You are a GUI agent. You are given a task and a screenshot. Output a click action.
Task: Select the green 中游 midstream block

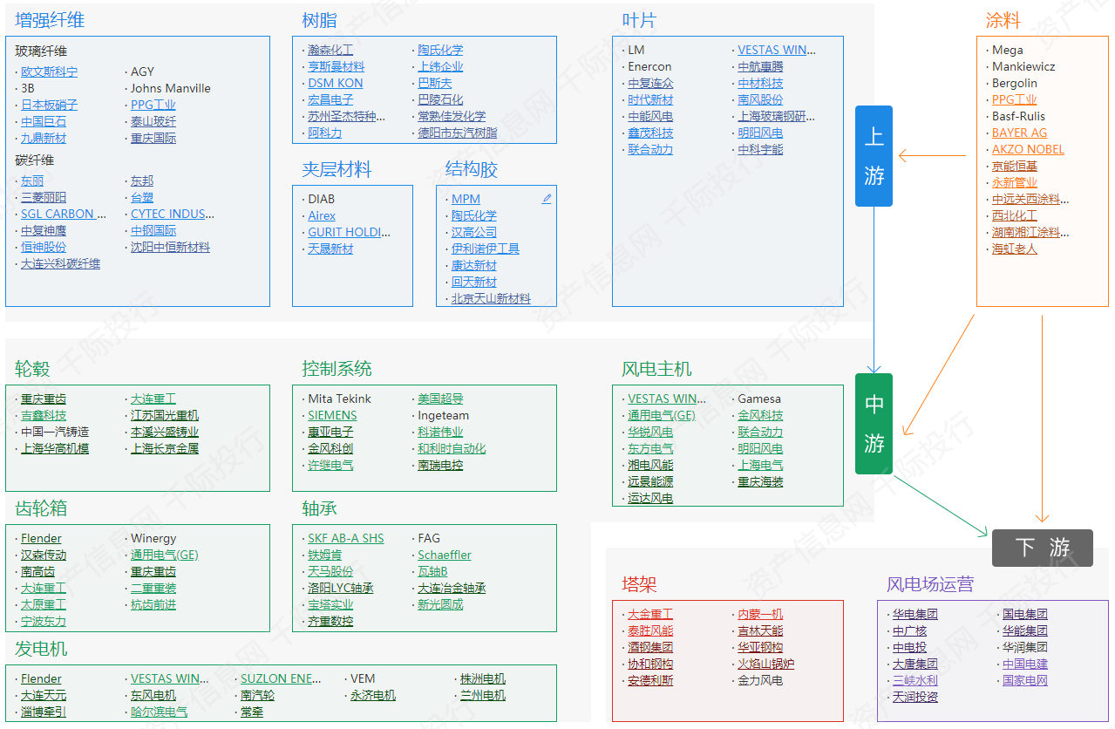(874, 424)
